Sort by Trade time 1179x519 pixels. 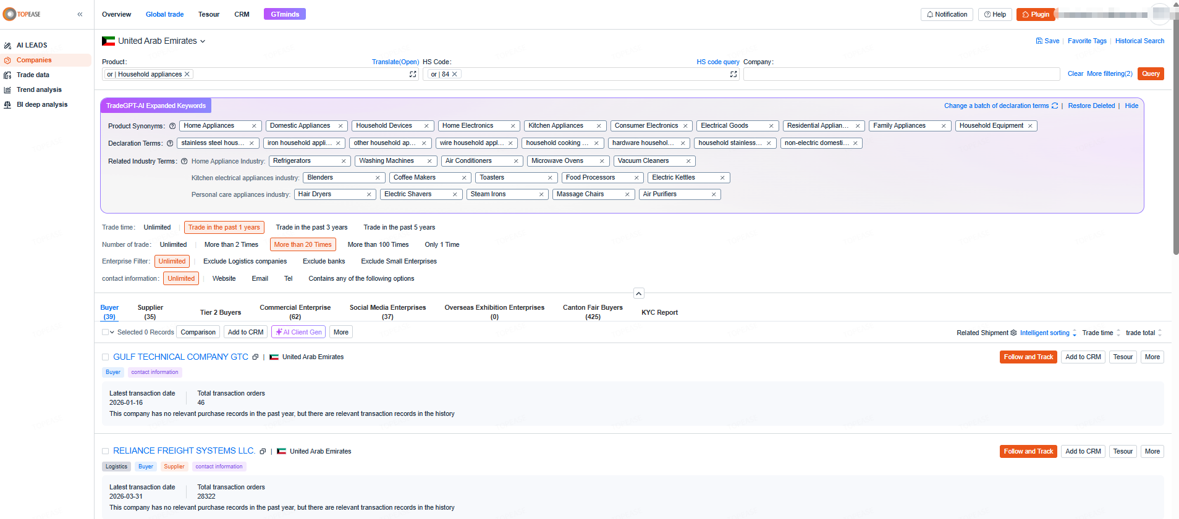(1101, 333)
